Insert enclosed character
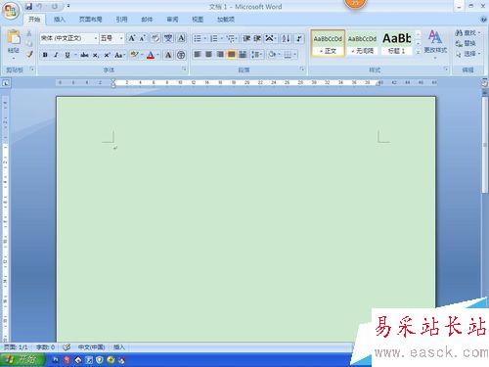This screenshot has width=489, height=367. [x=181, y=55]
